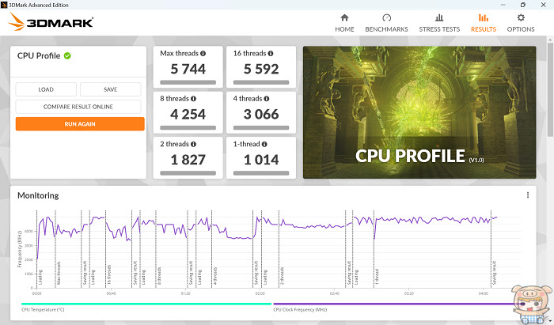Toggle CPU Temperature legend line
554x325 pixels.
click(x=146, y=304)
